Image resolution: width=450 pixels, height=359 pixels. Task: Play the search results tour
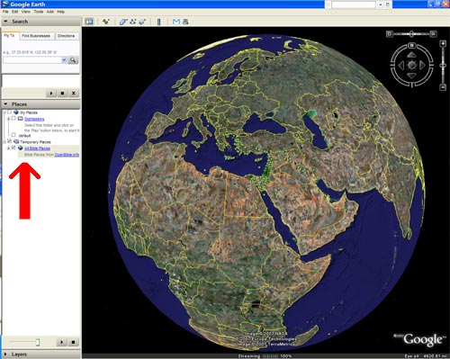coord(51,93)
